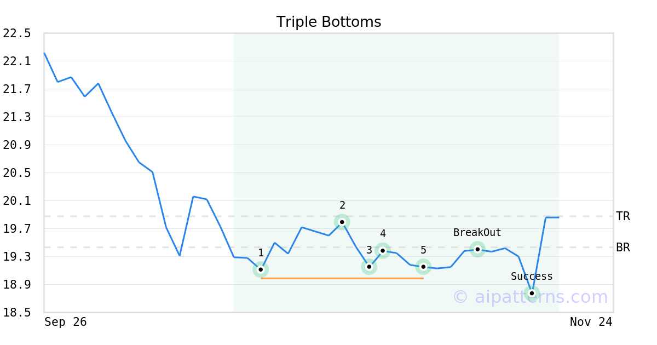Click the "BreakOut" text label
Image resolution: width=657 pixels, height=345 pixels.
(477, 233)
